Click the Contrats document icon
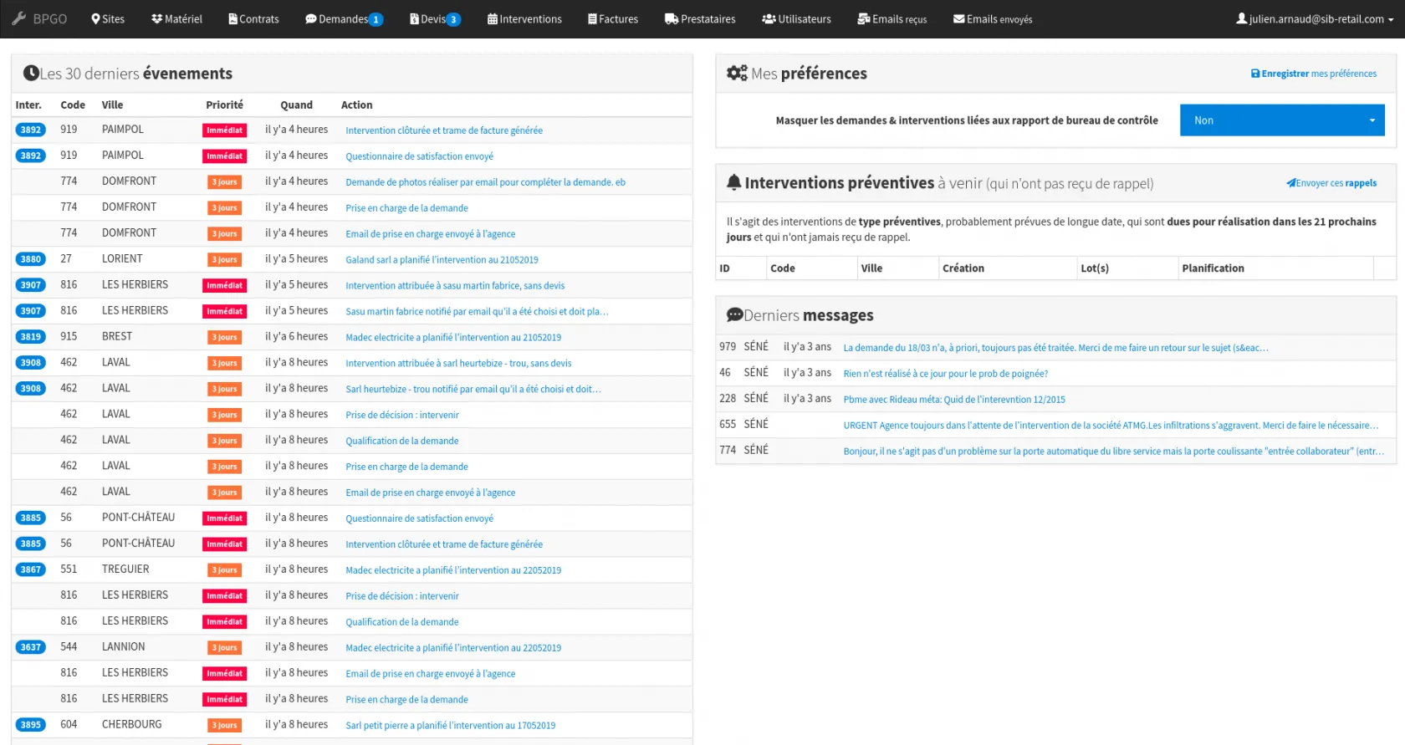 click(x=232, y=18)
